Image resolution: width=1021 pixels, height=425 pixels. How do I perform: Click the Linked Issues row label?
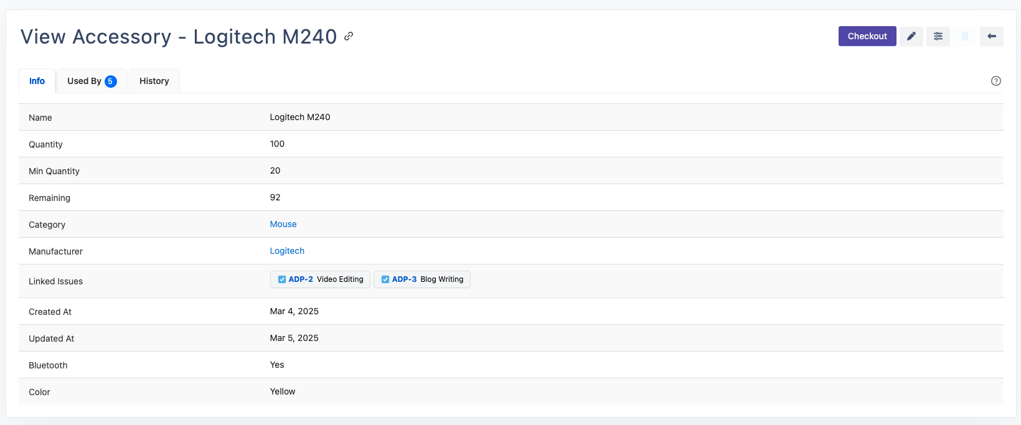coord(56,281)
